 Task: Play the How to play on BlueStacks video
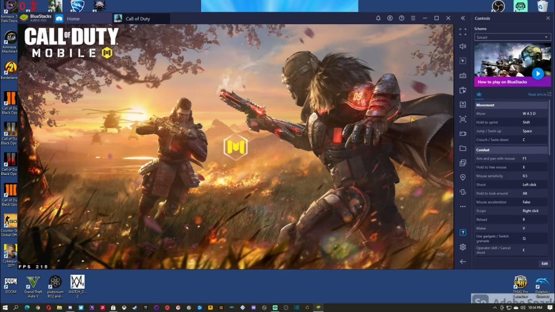(x=538, y=74)
